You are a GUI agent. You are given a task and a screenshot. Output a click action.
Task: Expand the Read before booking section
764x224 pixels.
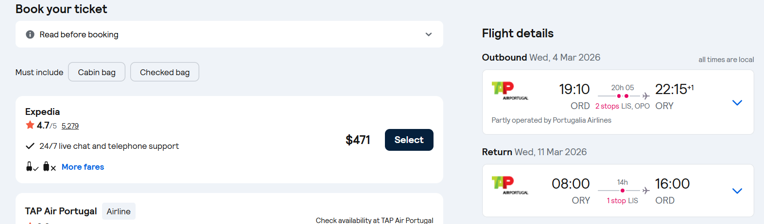click(428, 34)
